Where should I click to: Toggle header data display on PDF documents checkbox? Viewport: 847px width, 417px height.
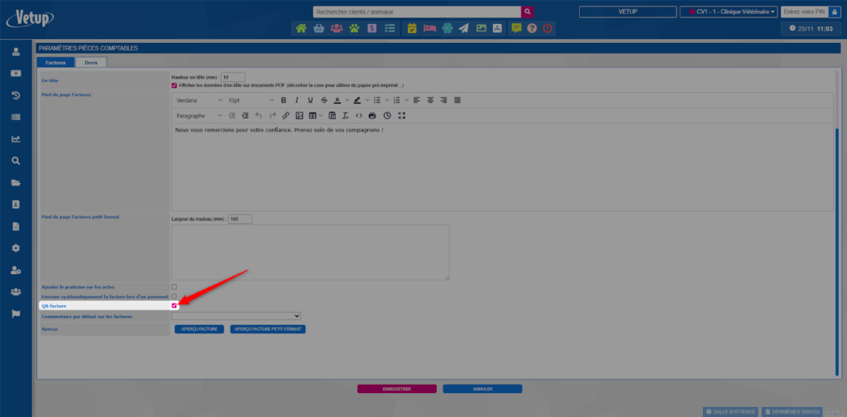[x=175, y=84]
